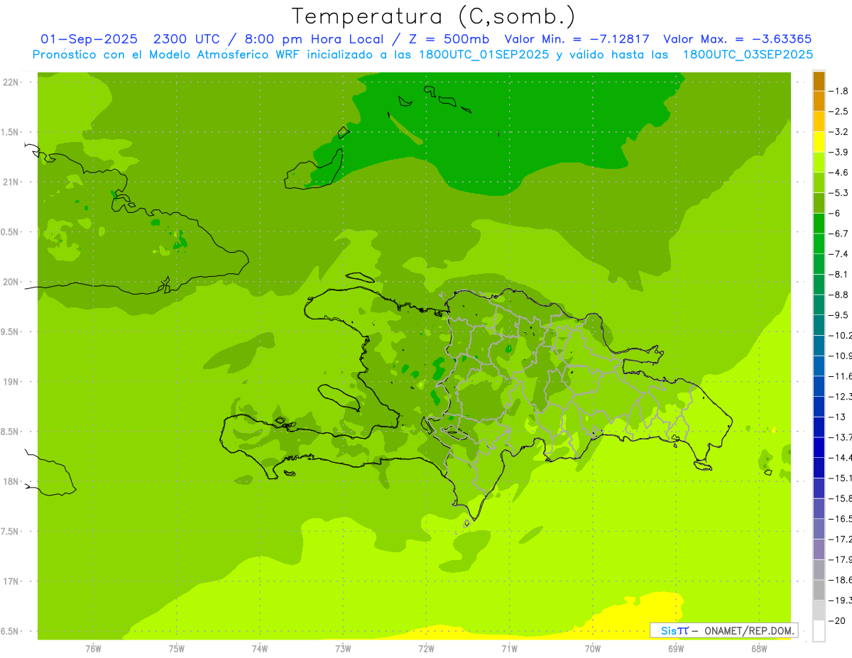This screenshot has height=658, width=852.
Task: Click the '-7.4' colorbar value
Action: [x=839, y=254]
